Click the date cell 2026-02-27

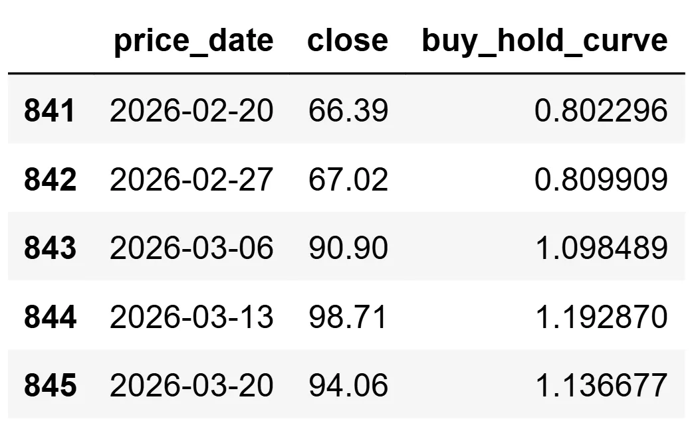tap(191, 179)
